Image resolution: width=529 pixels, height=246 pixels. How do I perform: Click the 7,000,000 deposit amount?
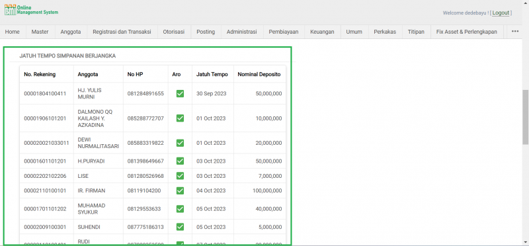click(x=270, y=176)
